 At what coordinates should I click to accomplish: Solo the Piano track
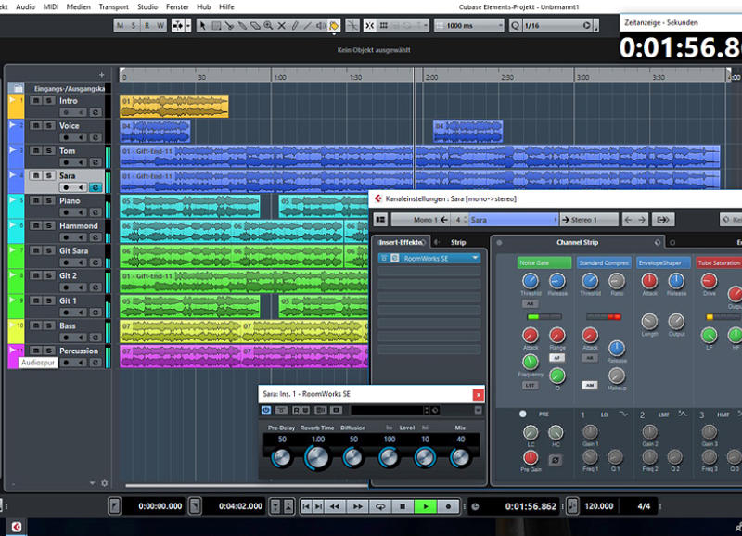[x=48, y=201]
